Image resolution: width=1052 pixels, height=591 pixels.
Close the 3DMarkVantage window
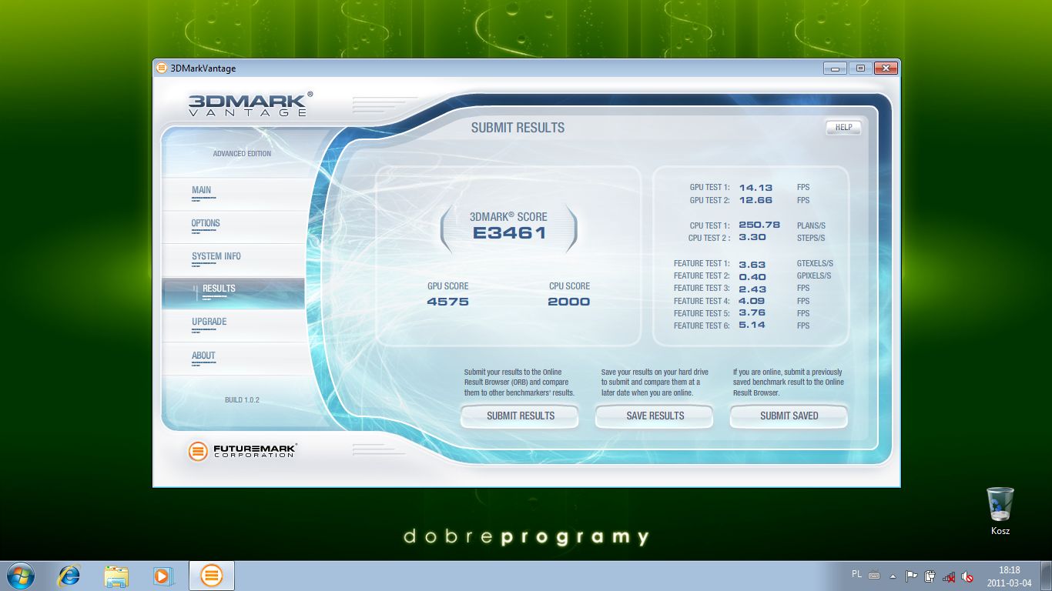tap(886, 68)
